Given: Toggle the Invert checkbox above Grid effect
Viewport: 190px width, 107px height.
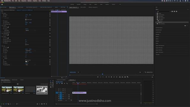Looking at the screenshot, I should click(x=26, y=45).
